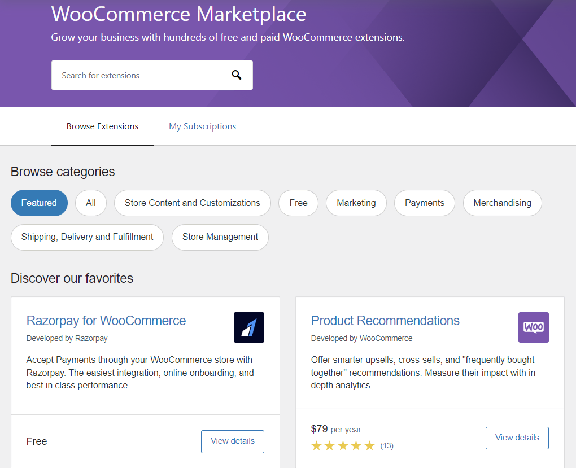Click the Product Recommendations description paragraph
576x468 pixels.
click(425, 373)
